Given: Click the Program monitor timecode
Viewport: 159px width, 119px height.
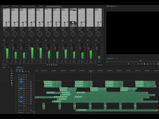Looking at the screenshot, I should (x=110, y=59).
